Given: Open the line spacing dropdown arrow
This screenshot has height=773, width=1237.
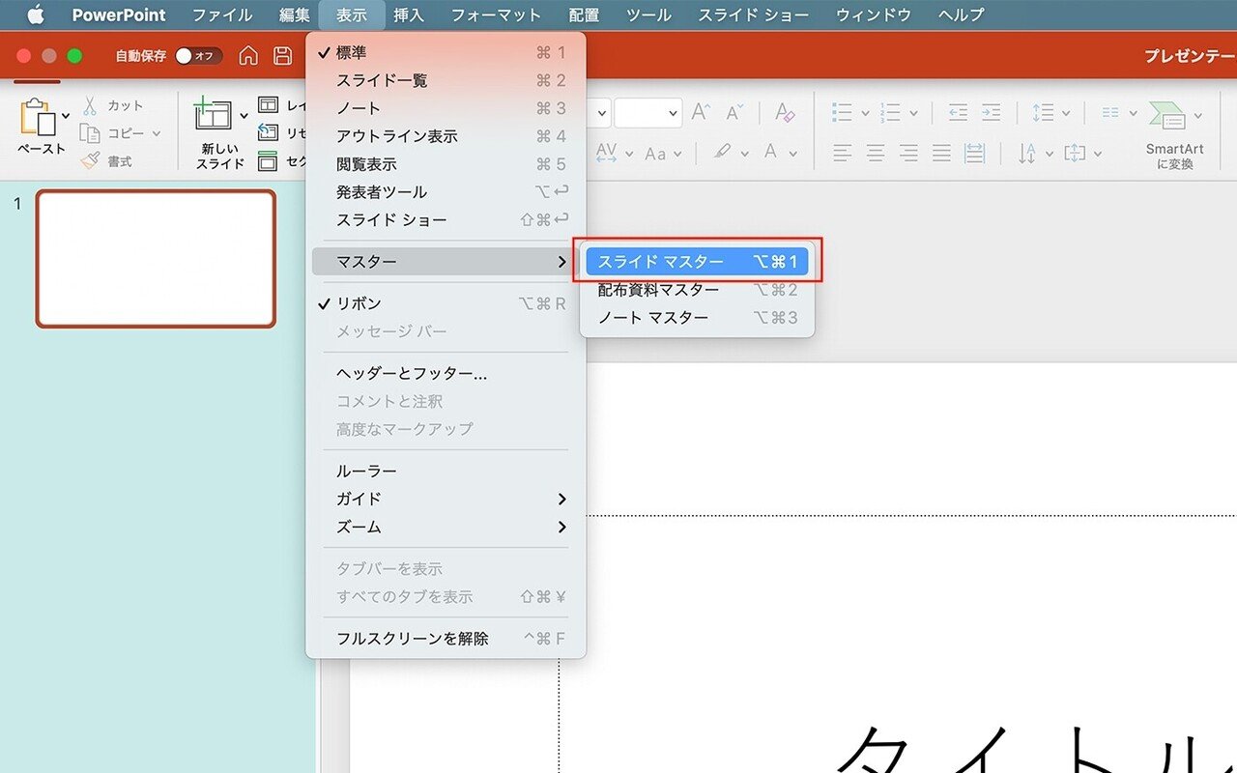Looking at the screenshot, I should click(1065, 113).
